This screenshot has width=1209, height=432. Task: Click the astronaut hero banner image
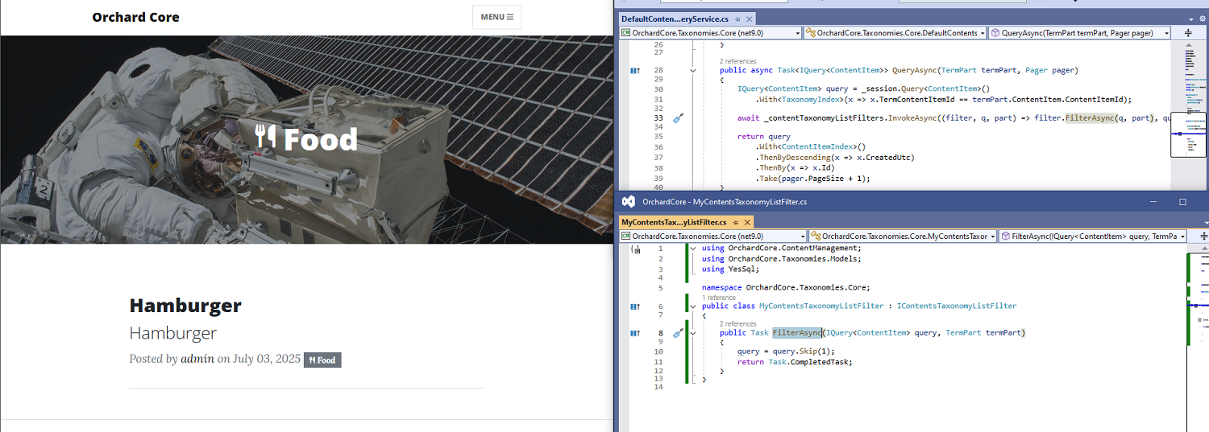click(x=306, y=139)
